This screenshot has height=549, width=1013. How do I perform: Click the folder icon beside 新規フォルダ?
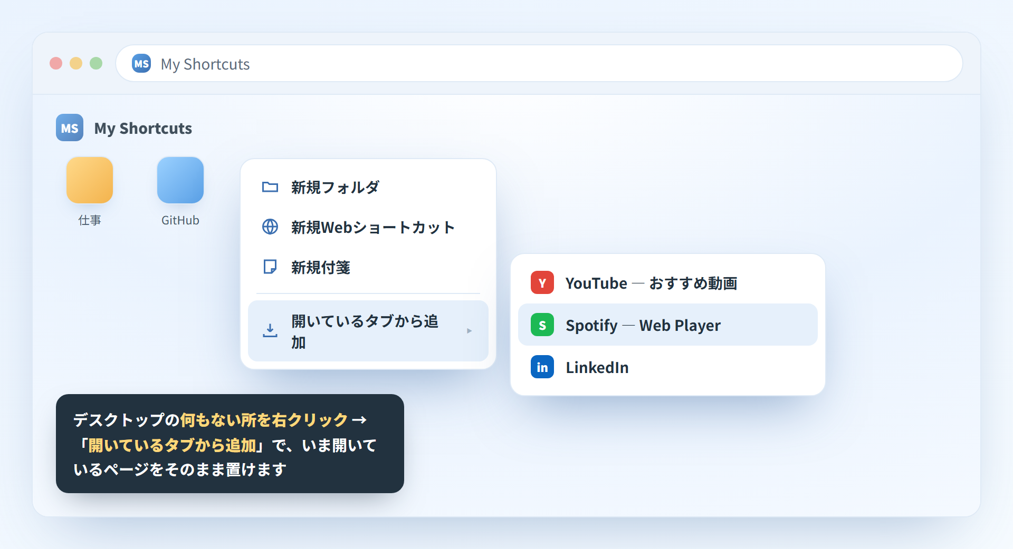(270, 187)
